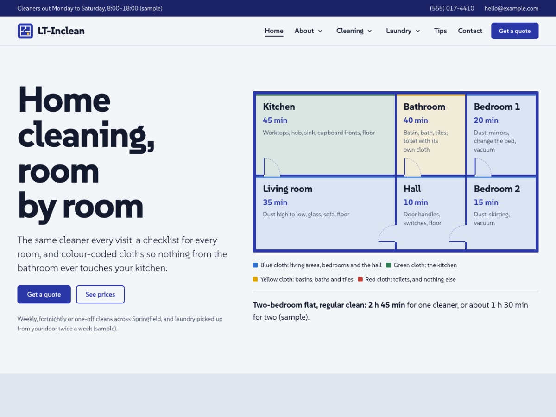Click the 'Weekly, fortnightly or one-off cleans' note
This screenshot has height=417, width=556.
(x=120, y=324)
